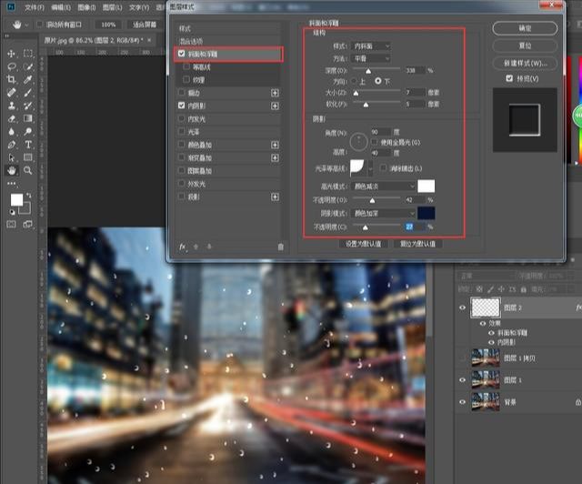The width and height of the screenshot is (582, 484).
Task: Select the Hand tool in toolbox
Action: click(11, 170)
